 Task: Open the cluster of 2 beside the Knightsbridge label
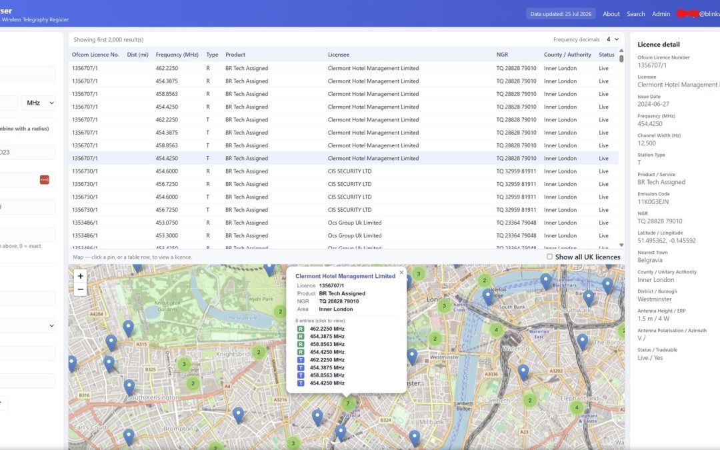[259, 352]
